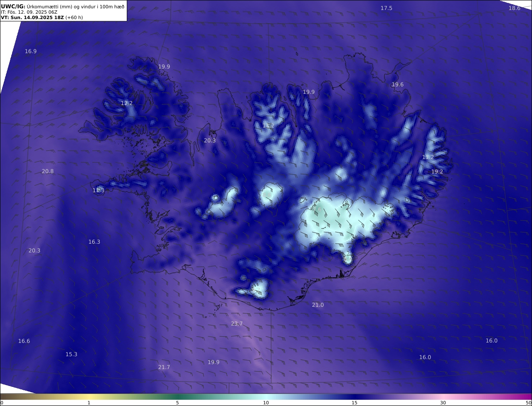Select the 11.2 value label
Image resolution: width=532 pixels, height=406 pixels.
tap(428, 157)
